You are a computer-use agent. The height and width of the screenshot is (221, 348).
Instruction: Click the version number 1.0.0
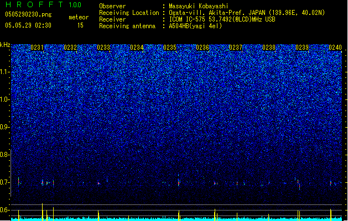(75, 5)
